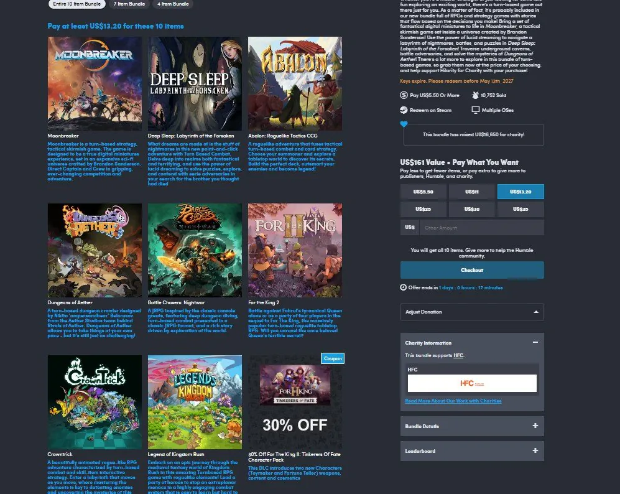Open the Battle Chasers: Nightwar cover
Image resolution: width=620 pixels, height=494 pixels.
coord(195,250)
